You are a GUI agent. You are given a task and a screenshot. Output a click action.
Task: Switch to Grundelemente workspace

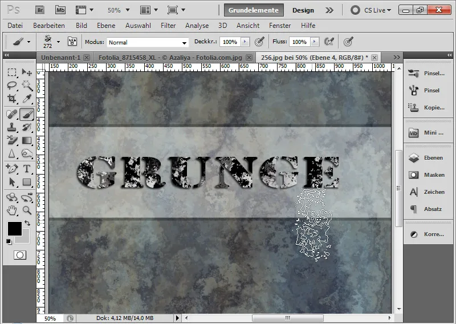(254, 10)
